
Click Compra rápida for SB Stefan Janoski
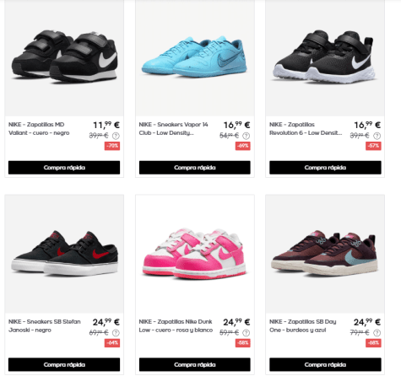click(x=64, y=364)
